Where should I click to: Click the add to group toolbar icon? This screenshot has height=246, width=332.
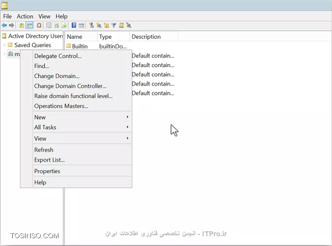pos(128,25)
